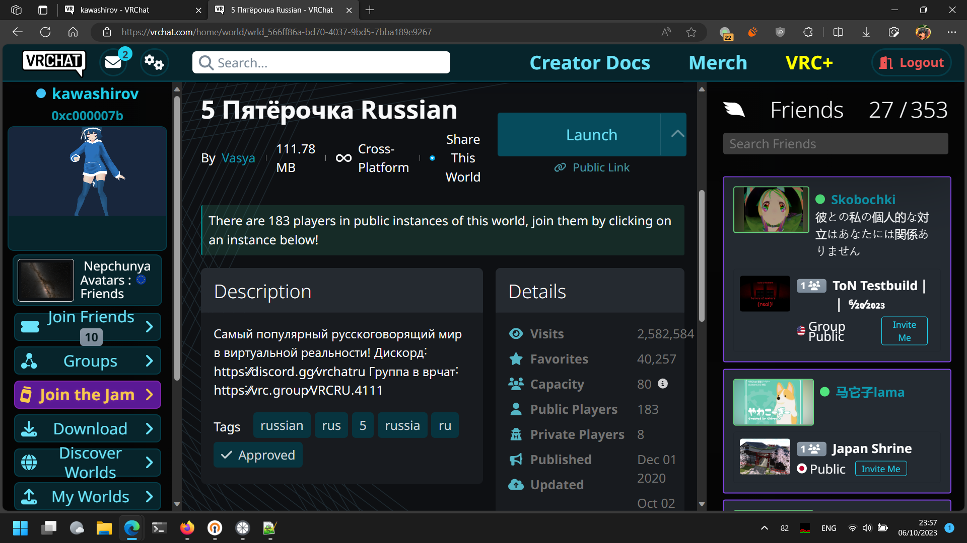Select the ru tag

tap(445, 425)
